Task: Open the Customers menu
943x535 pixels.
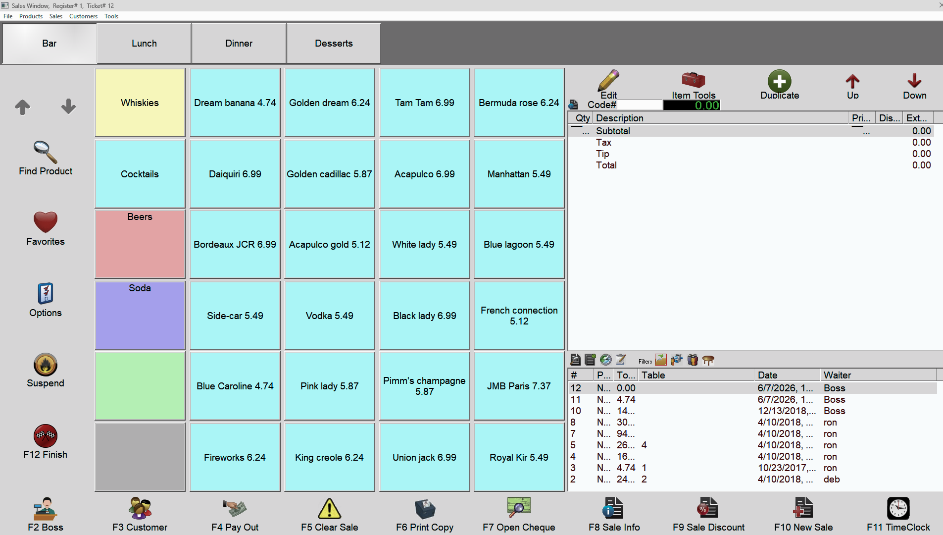Action: pyautogui.click(x=83, y=16)
